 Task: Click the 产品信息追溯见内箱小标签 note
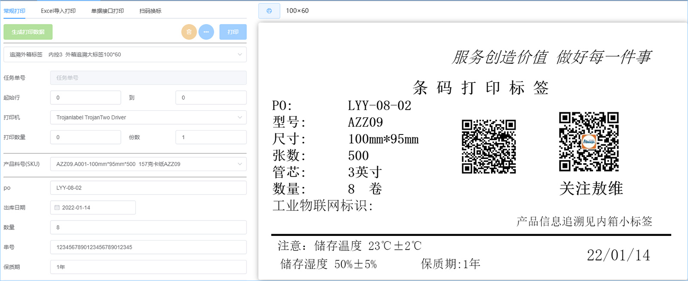coord(584,221)
